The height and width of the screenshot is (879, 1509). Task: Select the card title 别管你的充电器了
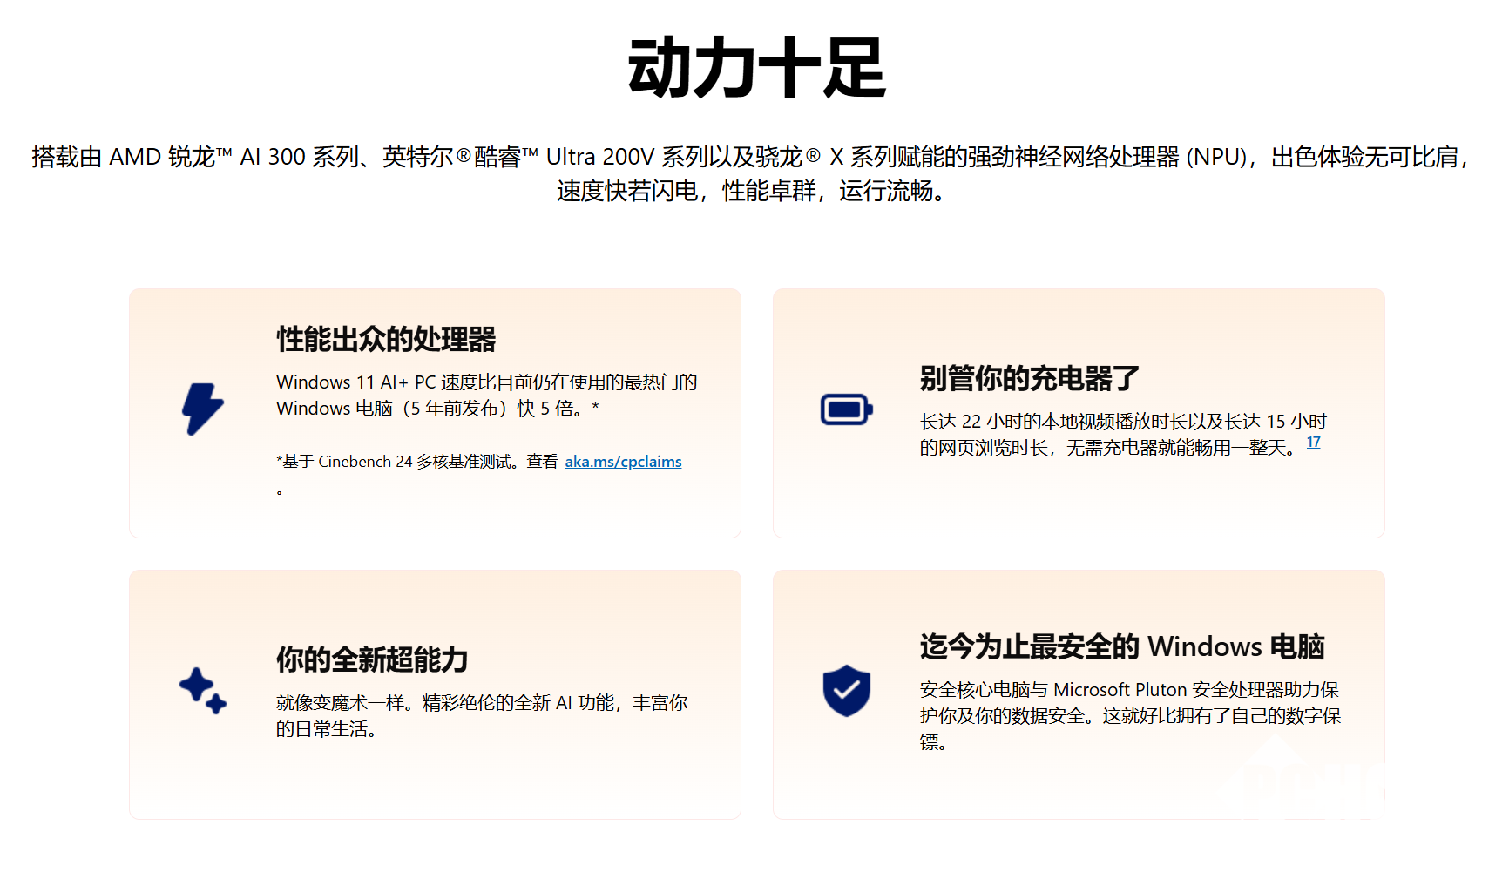point(1029,378)
